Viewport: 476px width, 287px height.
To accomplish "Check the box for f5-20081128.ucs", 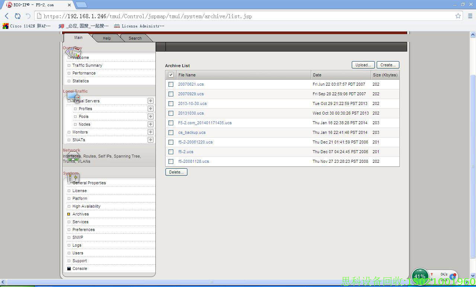I will pos(171,161).
